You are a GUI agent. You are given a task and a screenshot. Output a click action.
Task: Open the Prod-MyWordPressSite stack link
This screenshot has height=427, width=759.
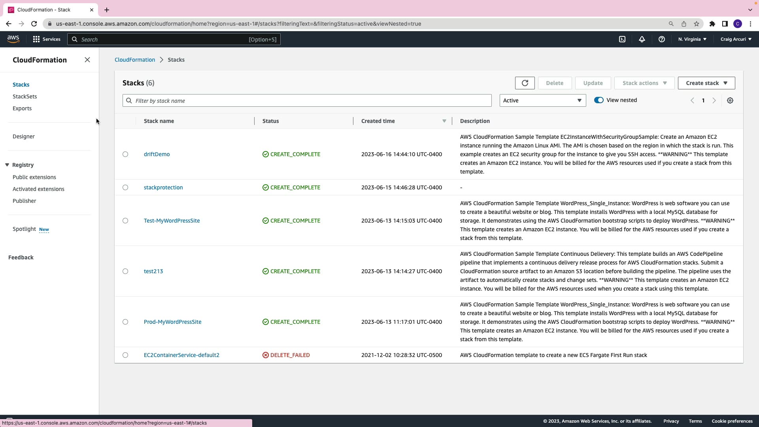[x=172, y=322]
